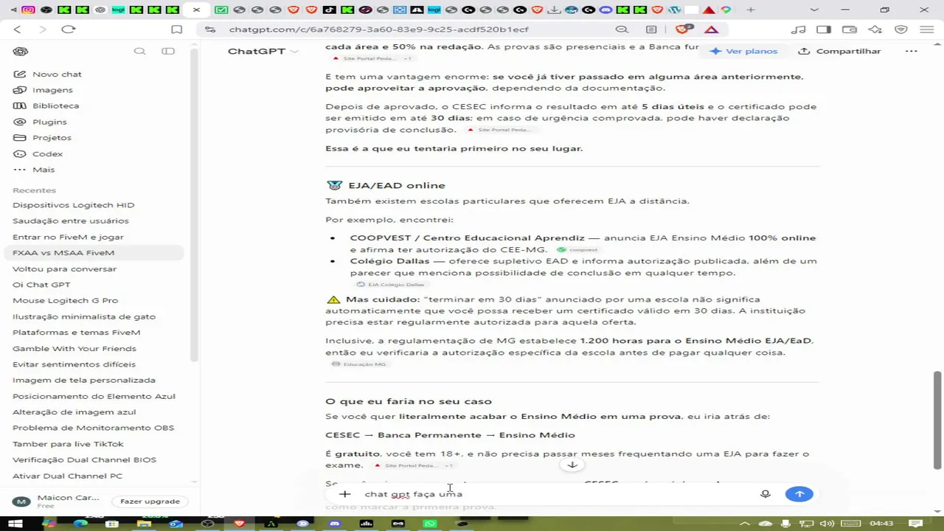Start a Novo chat
Screen dimensions: 944x531
pos(47,74)
